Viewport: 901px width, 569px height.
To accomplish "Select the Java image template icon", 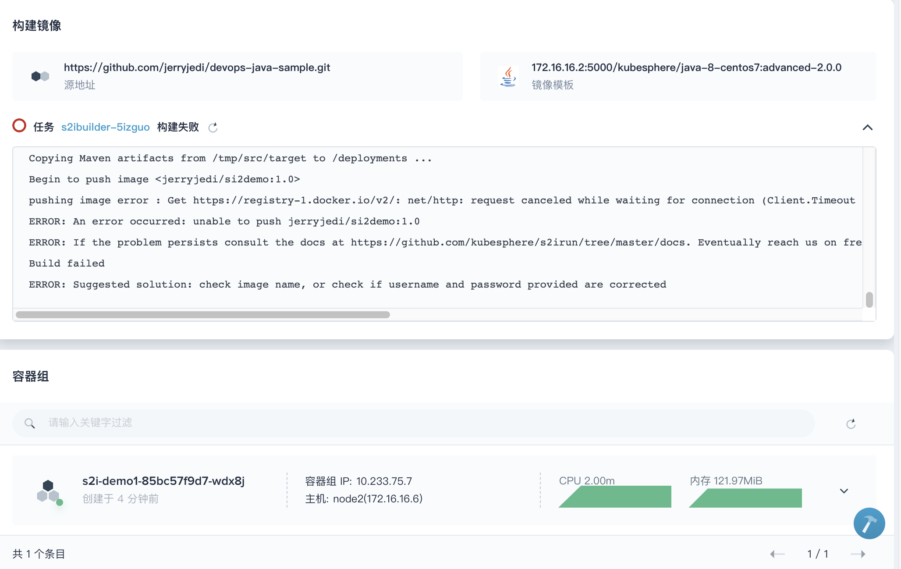I will [x=508, y=75].
